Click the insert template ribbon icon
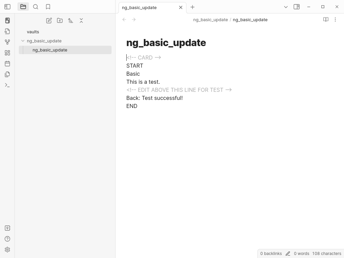Viewport: 344px width, 258px height. [x=7, y=74]
